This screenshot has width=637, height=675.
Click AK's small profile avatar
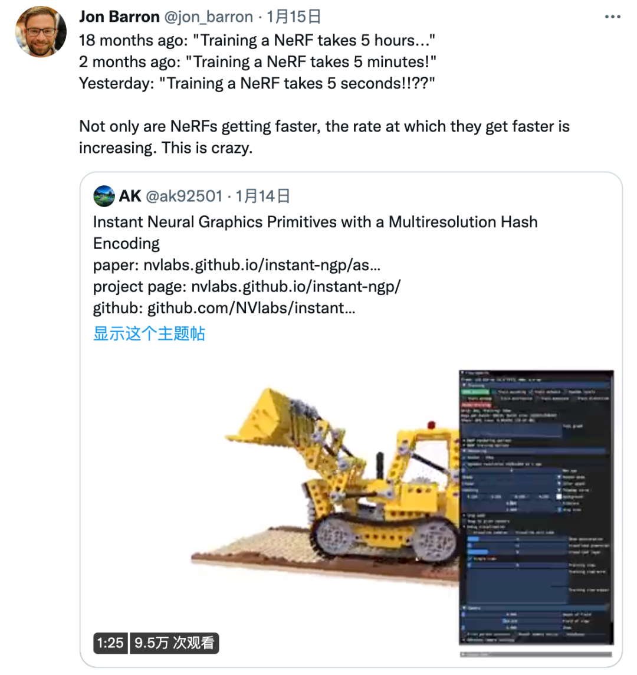pyautogui.click(x=104, y=196)
